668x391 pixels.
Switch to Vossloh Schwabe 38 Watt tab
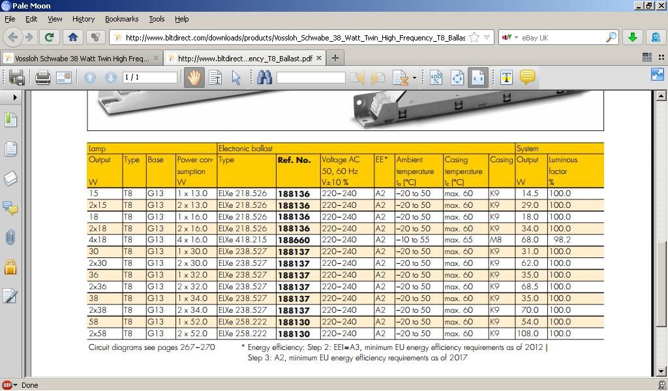pyautogui.click(x=77, y=58)
